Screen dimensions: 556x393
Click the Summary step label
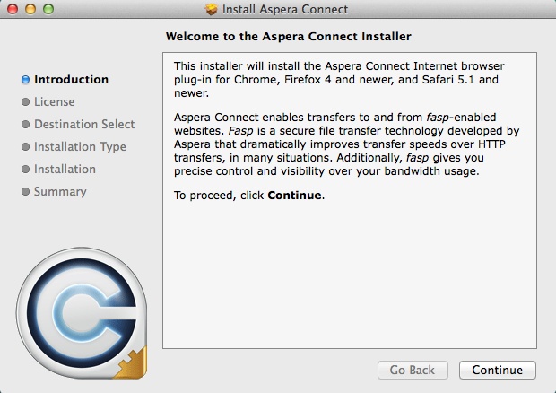[x=60, y=191]
